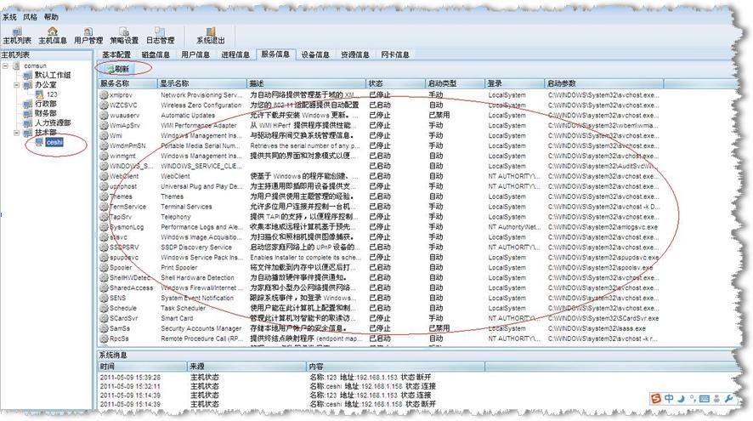This screenshot has width=753, height=421.
Task: Select the 人力资源部 group in tree
Action: pos(53,123)
